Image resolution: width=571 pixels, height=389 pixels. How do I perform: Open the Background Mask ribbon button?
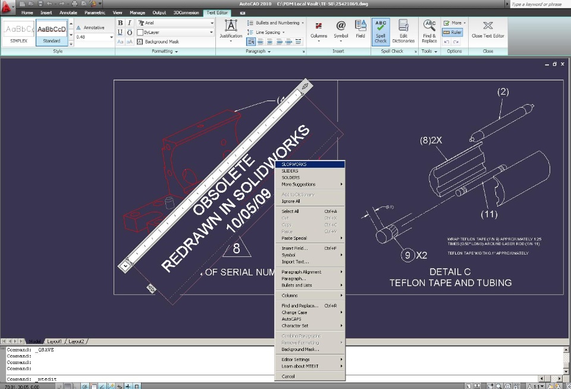pos(158,42)
